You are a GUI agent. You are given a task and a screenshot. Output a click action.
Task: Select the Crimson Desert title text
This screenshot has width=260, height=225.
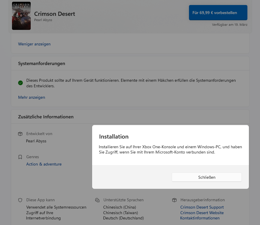coord(55,14)
